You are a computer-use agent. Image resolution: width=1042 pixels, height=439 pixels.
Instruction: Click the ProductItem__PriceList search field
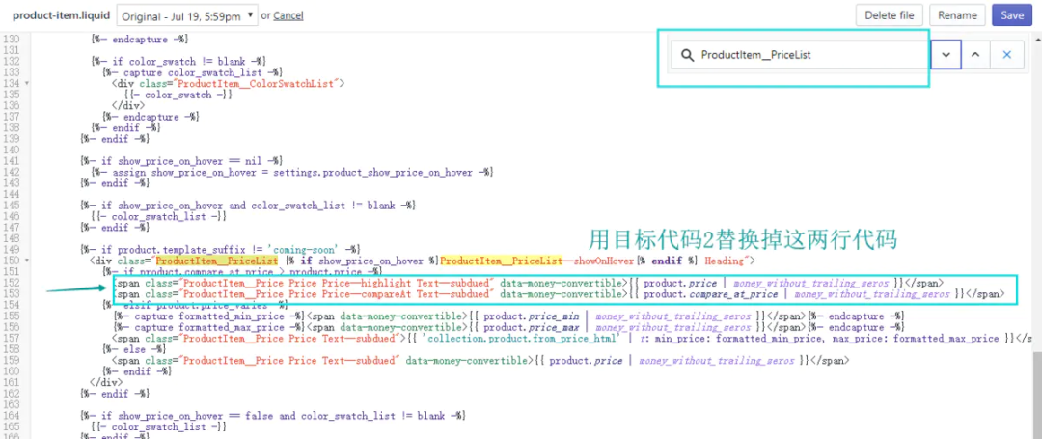click(799, 55)
